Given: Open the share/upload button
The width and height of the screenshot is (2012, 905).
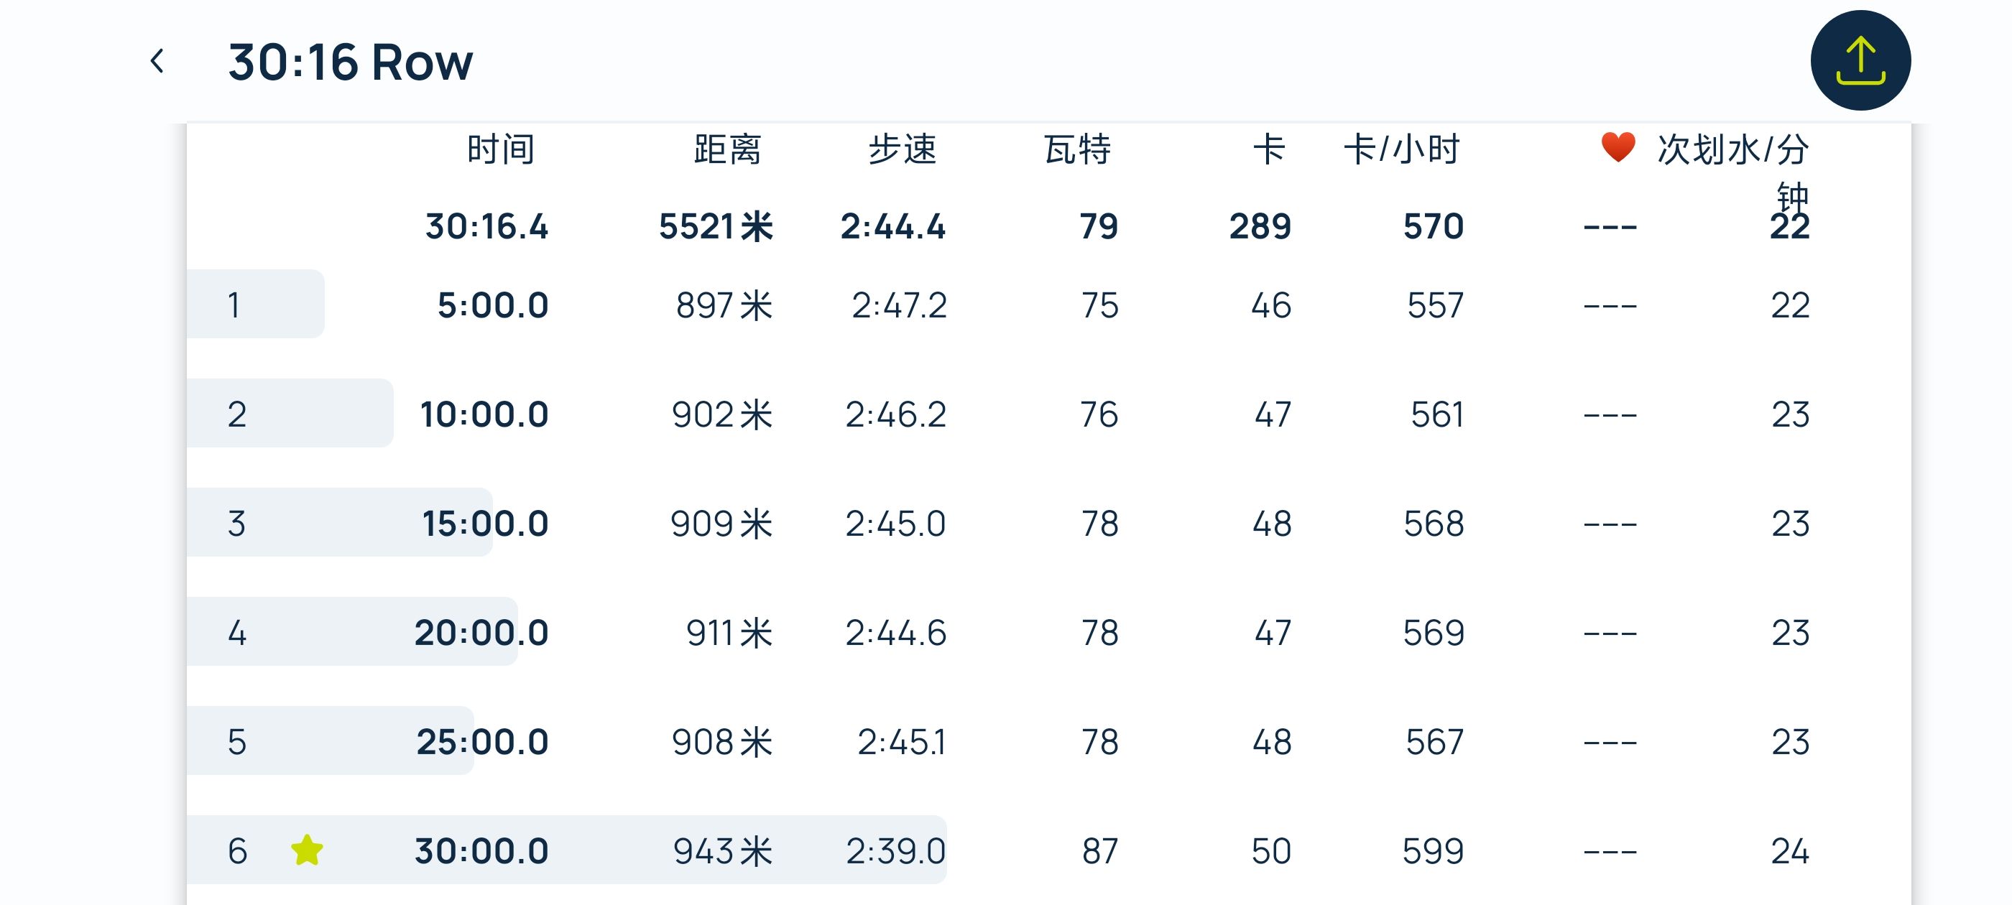Looking at the screenshot, I should tap(1860, 61).
